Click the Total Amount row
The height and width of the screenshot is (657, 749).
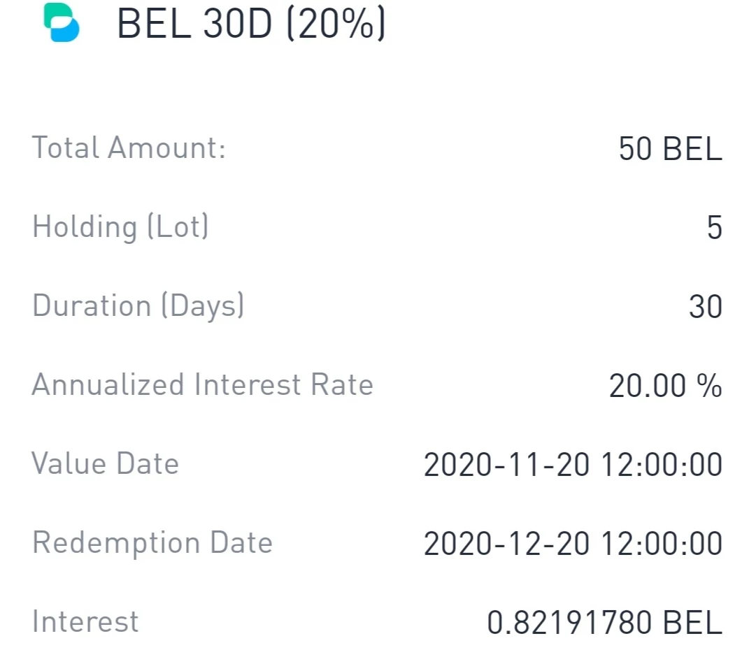(377, 148)
